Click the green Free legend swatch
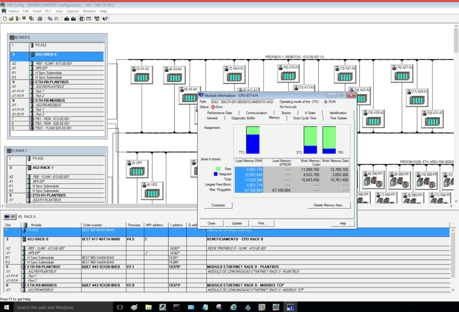459x312 pixels. [218, 169]
